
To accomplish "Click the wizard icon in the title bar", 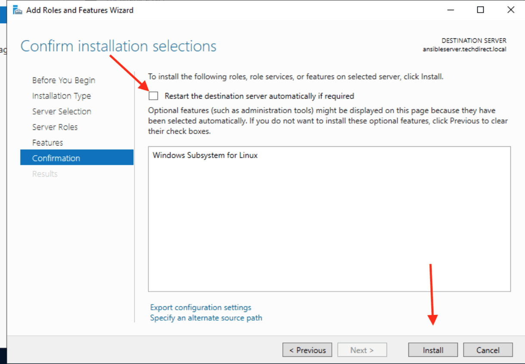I will point(18,10).
